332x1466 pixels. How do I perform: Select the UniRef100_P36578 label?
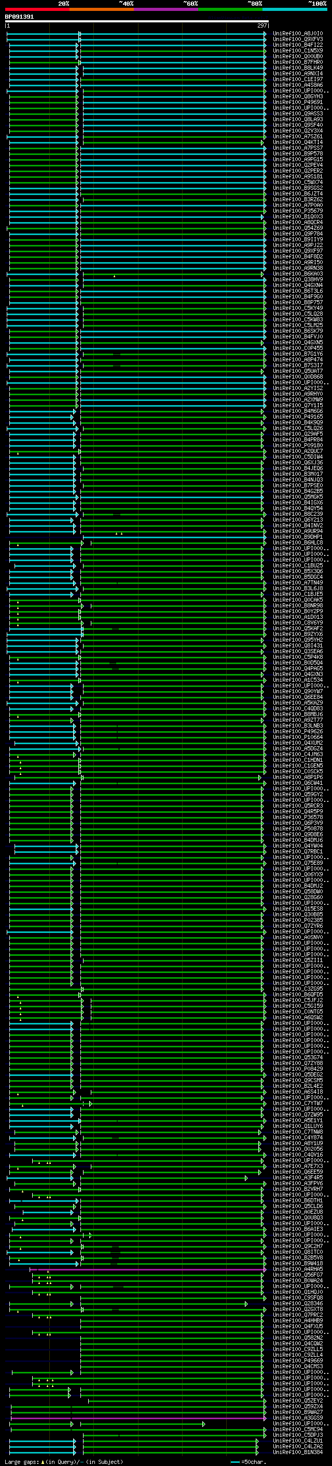[x=297, y=816]
